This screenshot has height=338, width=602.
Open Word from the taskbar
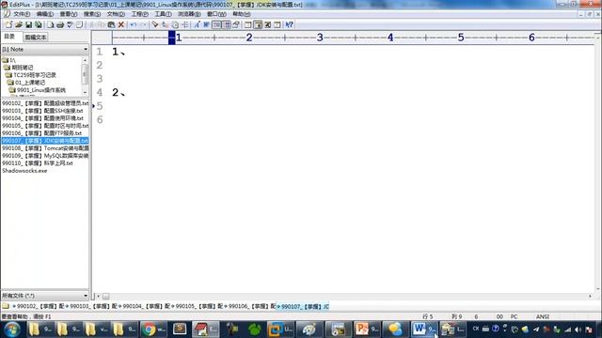[x=424, y=330]
